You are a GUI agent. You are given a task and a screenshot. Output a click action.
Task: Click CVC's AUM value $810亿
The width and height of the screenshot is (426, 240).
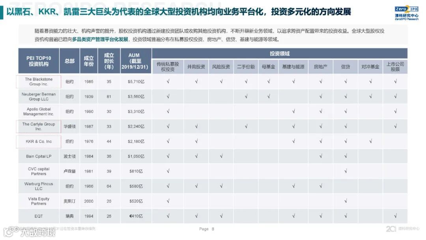[136, 171]
